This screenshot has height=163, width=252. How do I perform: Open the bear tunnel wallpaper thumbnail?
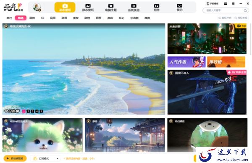[x=207, y=135]
